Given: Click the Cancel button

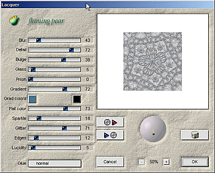Looking at the screenshot, I should 110,162.
